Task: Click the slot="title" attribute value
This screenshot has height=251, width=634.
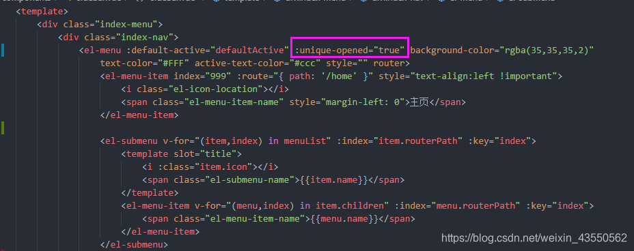Action: click(x=219, y=153)
